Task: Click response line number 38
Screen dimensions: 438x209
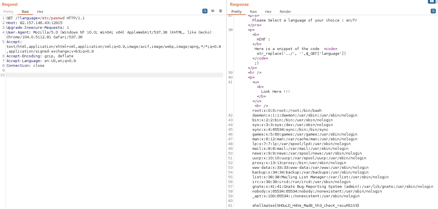Action: (x=230, y=30)
